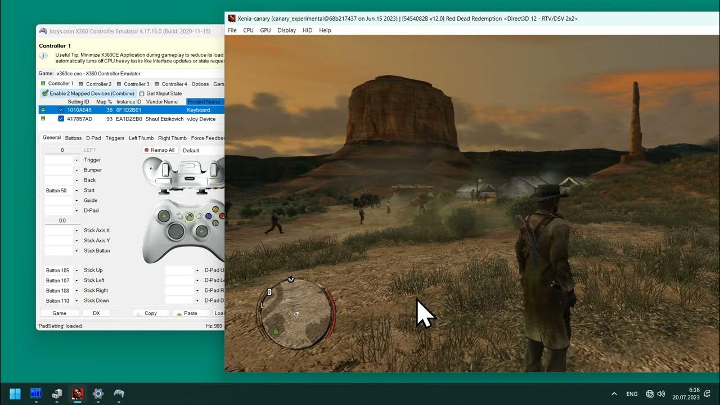This screenshot has width=720, height=405.
Task: Open the Xenia HID menu
Action: coord(307,30)
